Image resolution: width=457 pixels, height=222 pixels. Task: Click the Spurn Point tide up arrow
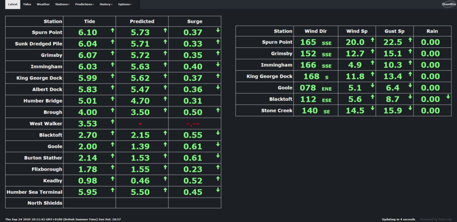[112, 31]
